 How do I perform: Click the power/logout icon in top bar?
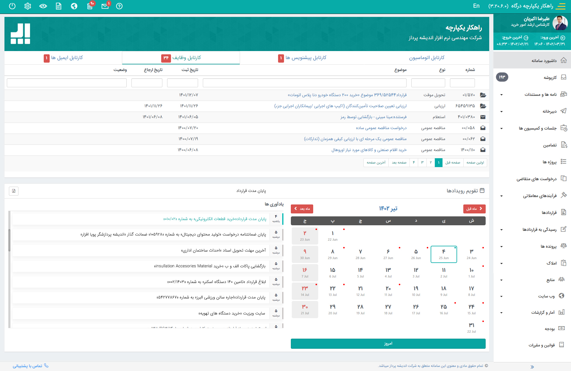(12, 6)
